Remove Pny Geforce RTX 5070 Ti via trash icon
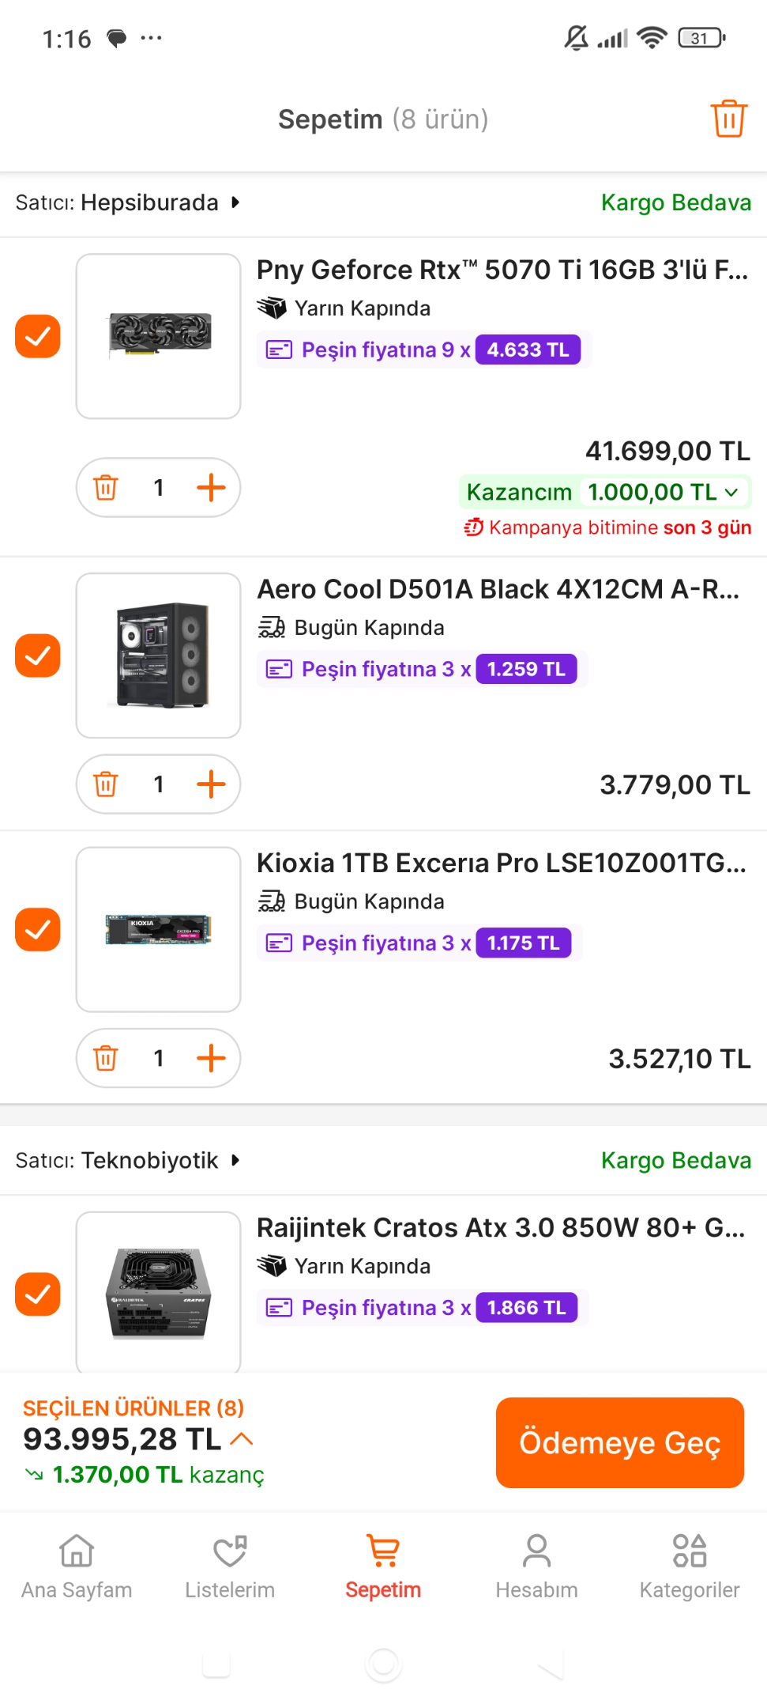 (x=106, y=488)
